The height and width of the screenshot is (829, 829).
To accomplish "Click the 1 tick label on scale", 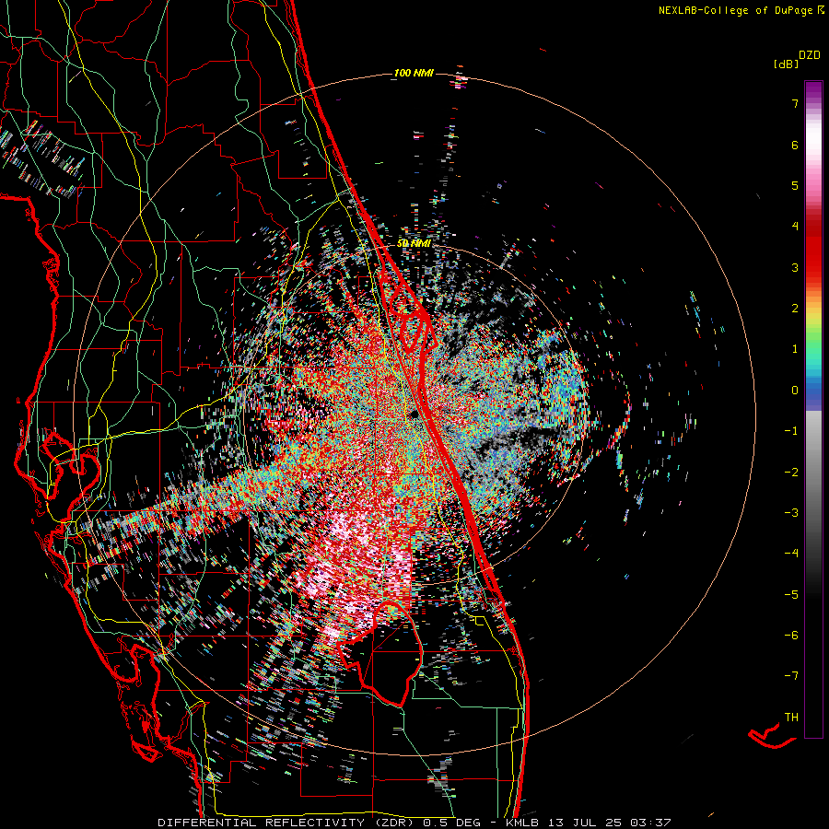I will point(795,349).
